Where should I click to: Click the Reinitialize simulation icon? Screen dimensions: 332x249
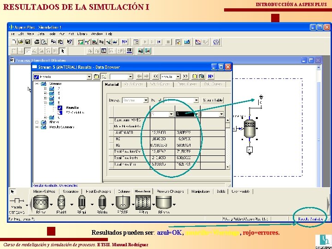(x=159, y=42)
